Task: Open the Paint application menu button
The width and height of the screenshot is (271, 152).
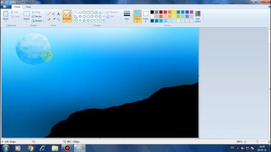Action: click(6, 7)
